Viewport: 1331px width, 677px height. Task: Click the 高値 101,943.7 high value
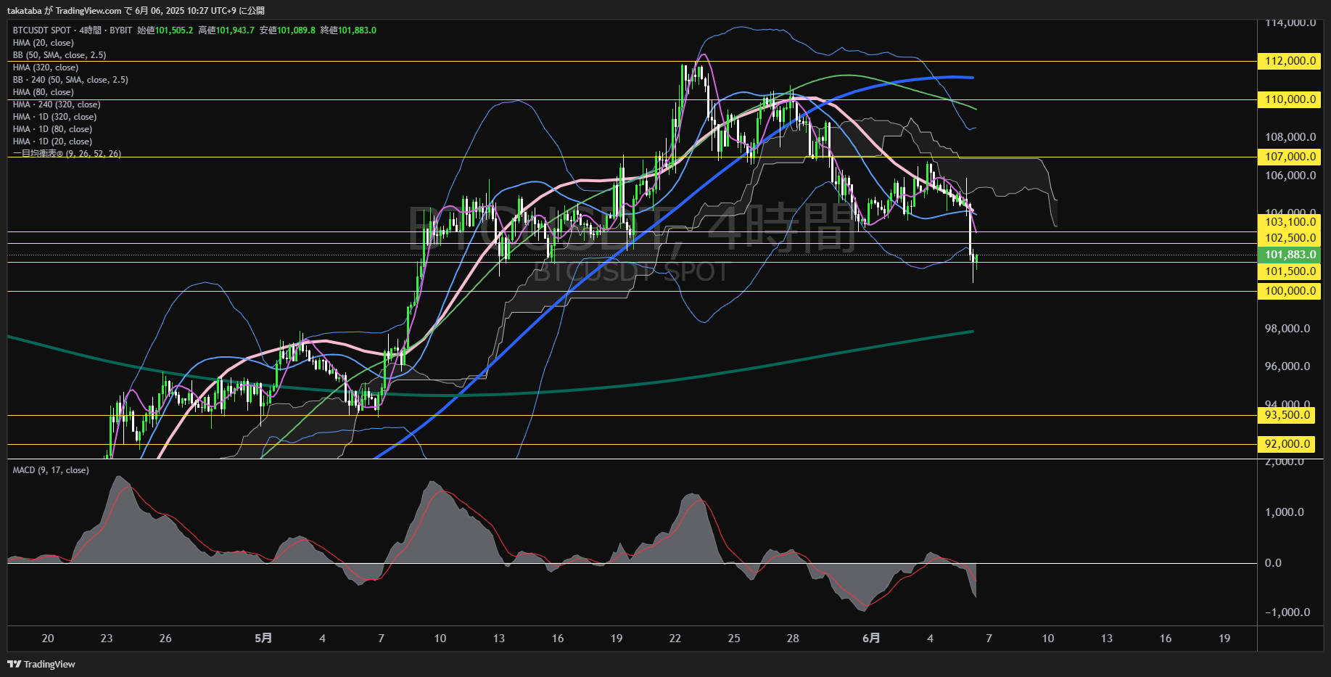coord(226,30)
